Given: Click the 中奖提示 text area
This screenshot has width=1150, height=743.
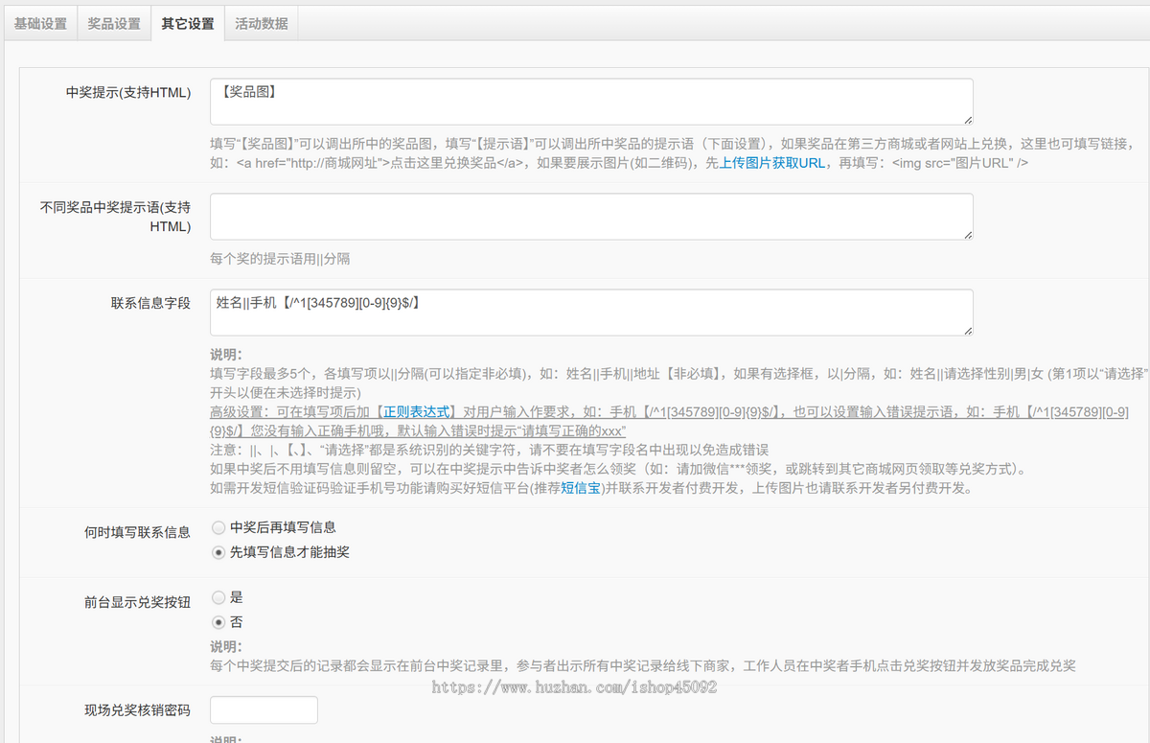Looking at the screenshot, I should tap(591, 102).
